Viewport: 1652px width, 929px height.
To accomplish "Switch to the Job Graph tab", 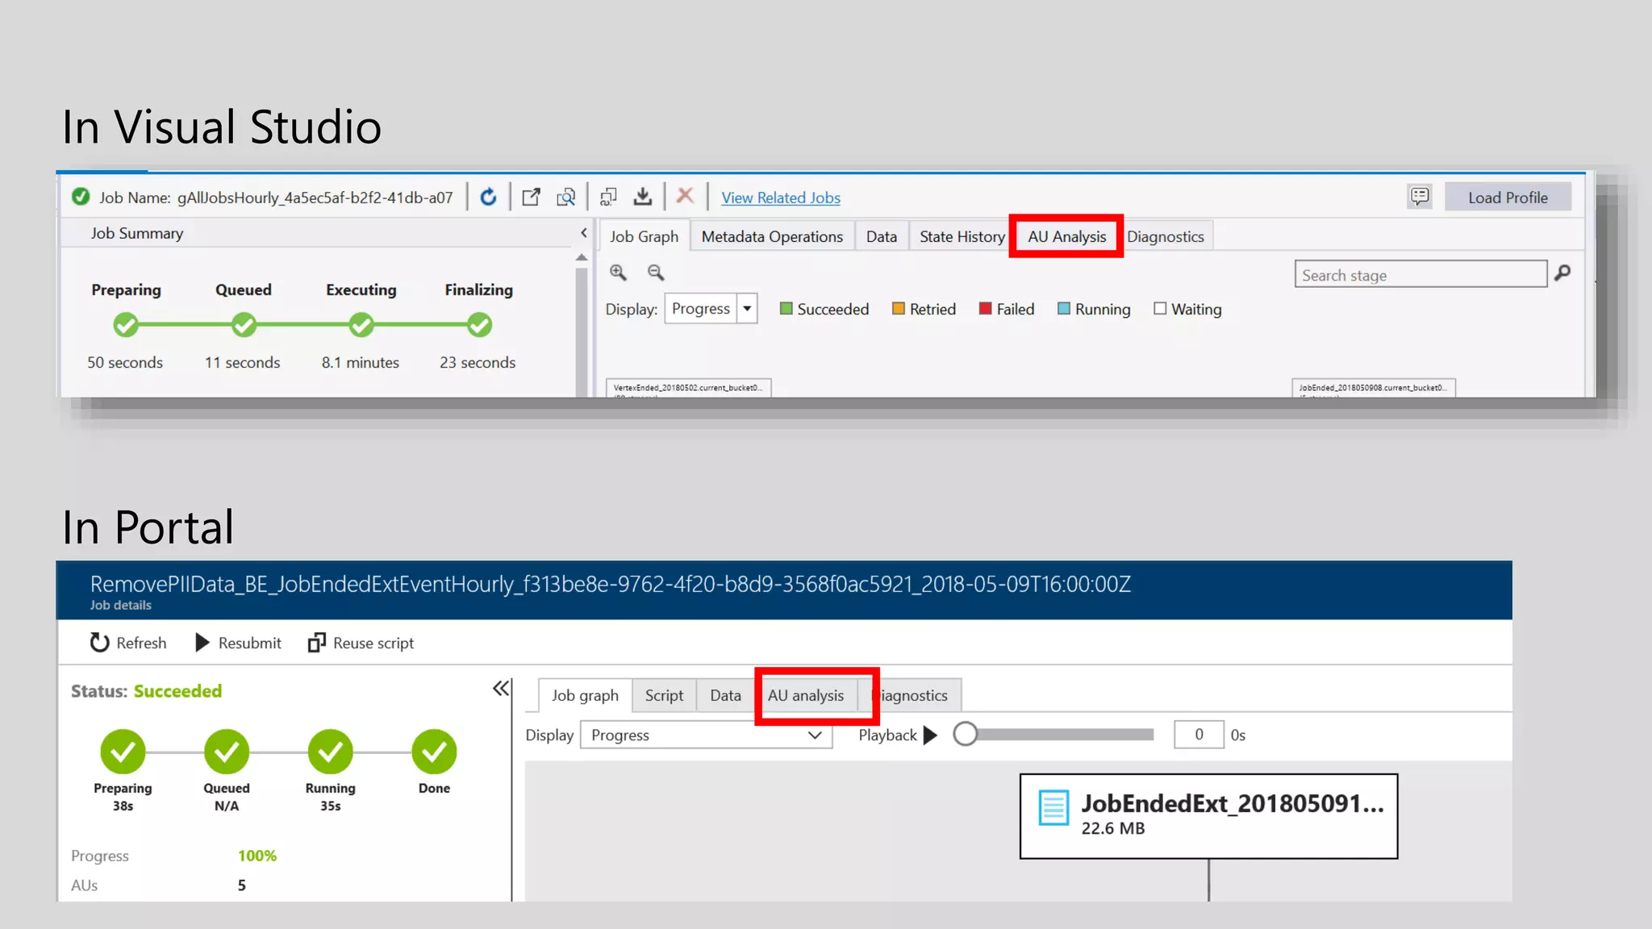I will point(644,236).
